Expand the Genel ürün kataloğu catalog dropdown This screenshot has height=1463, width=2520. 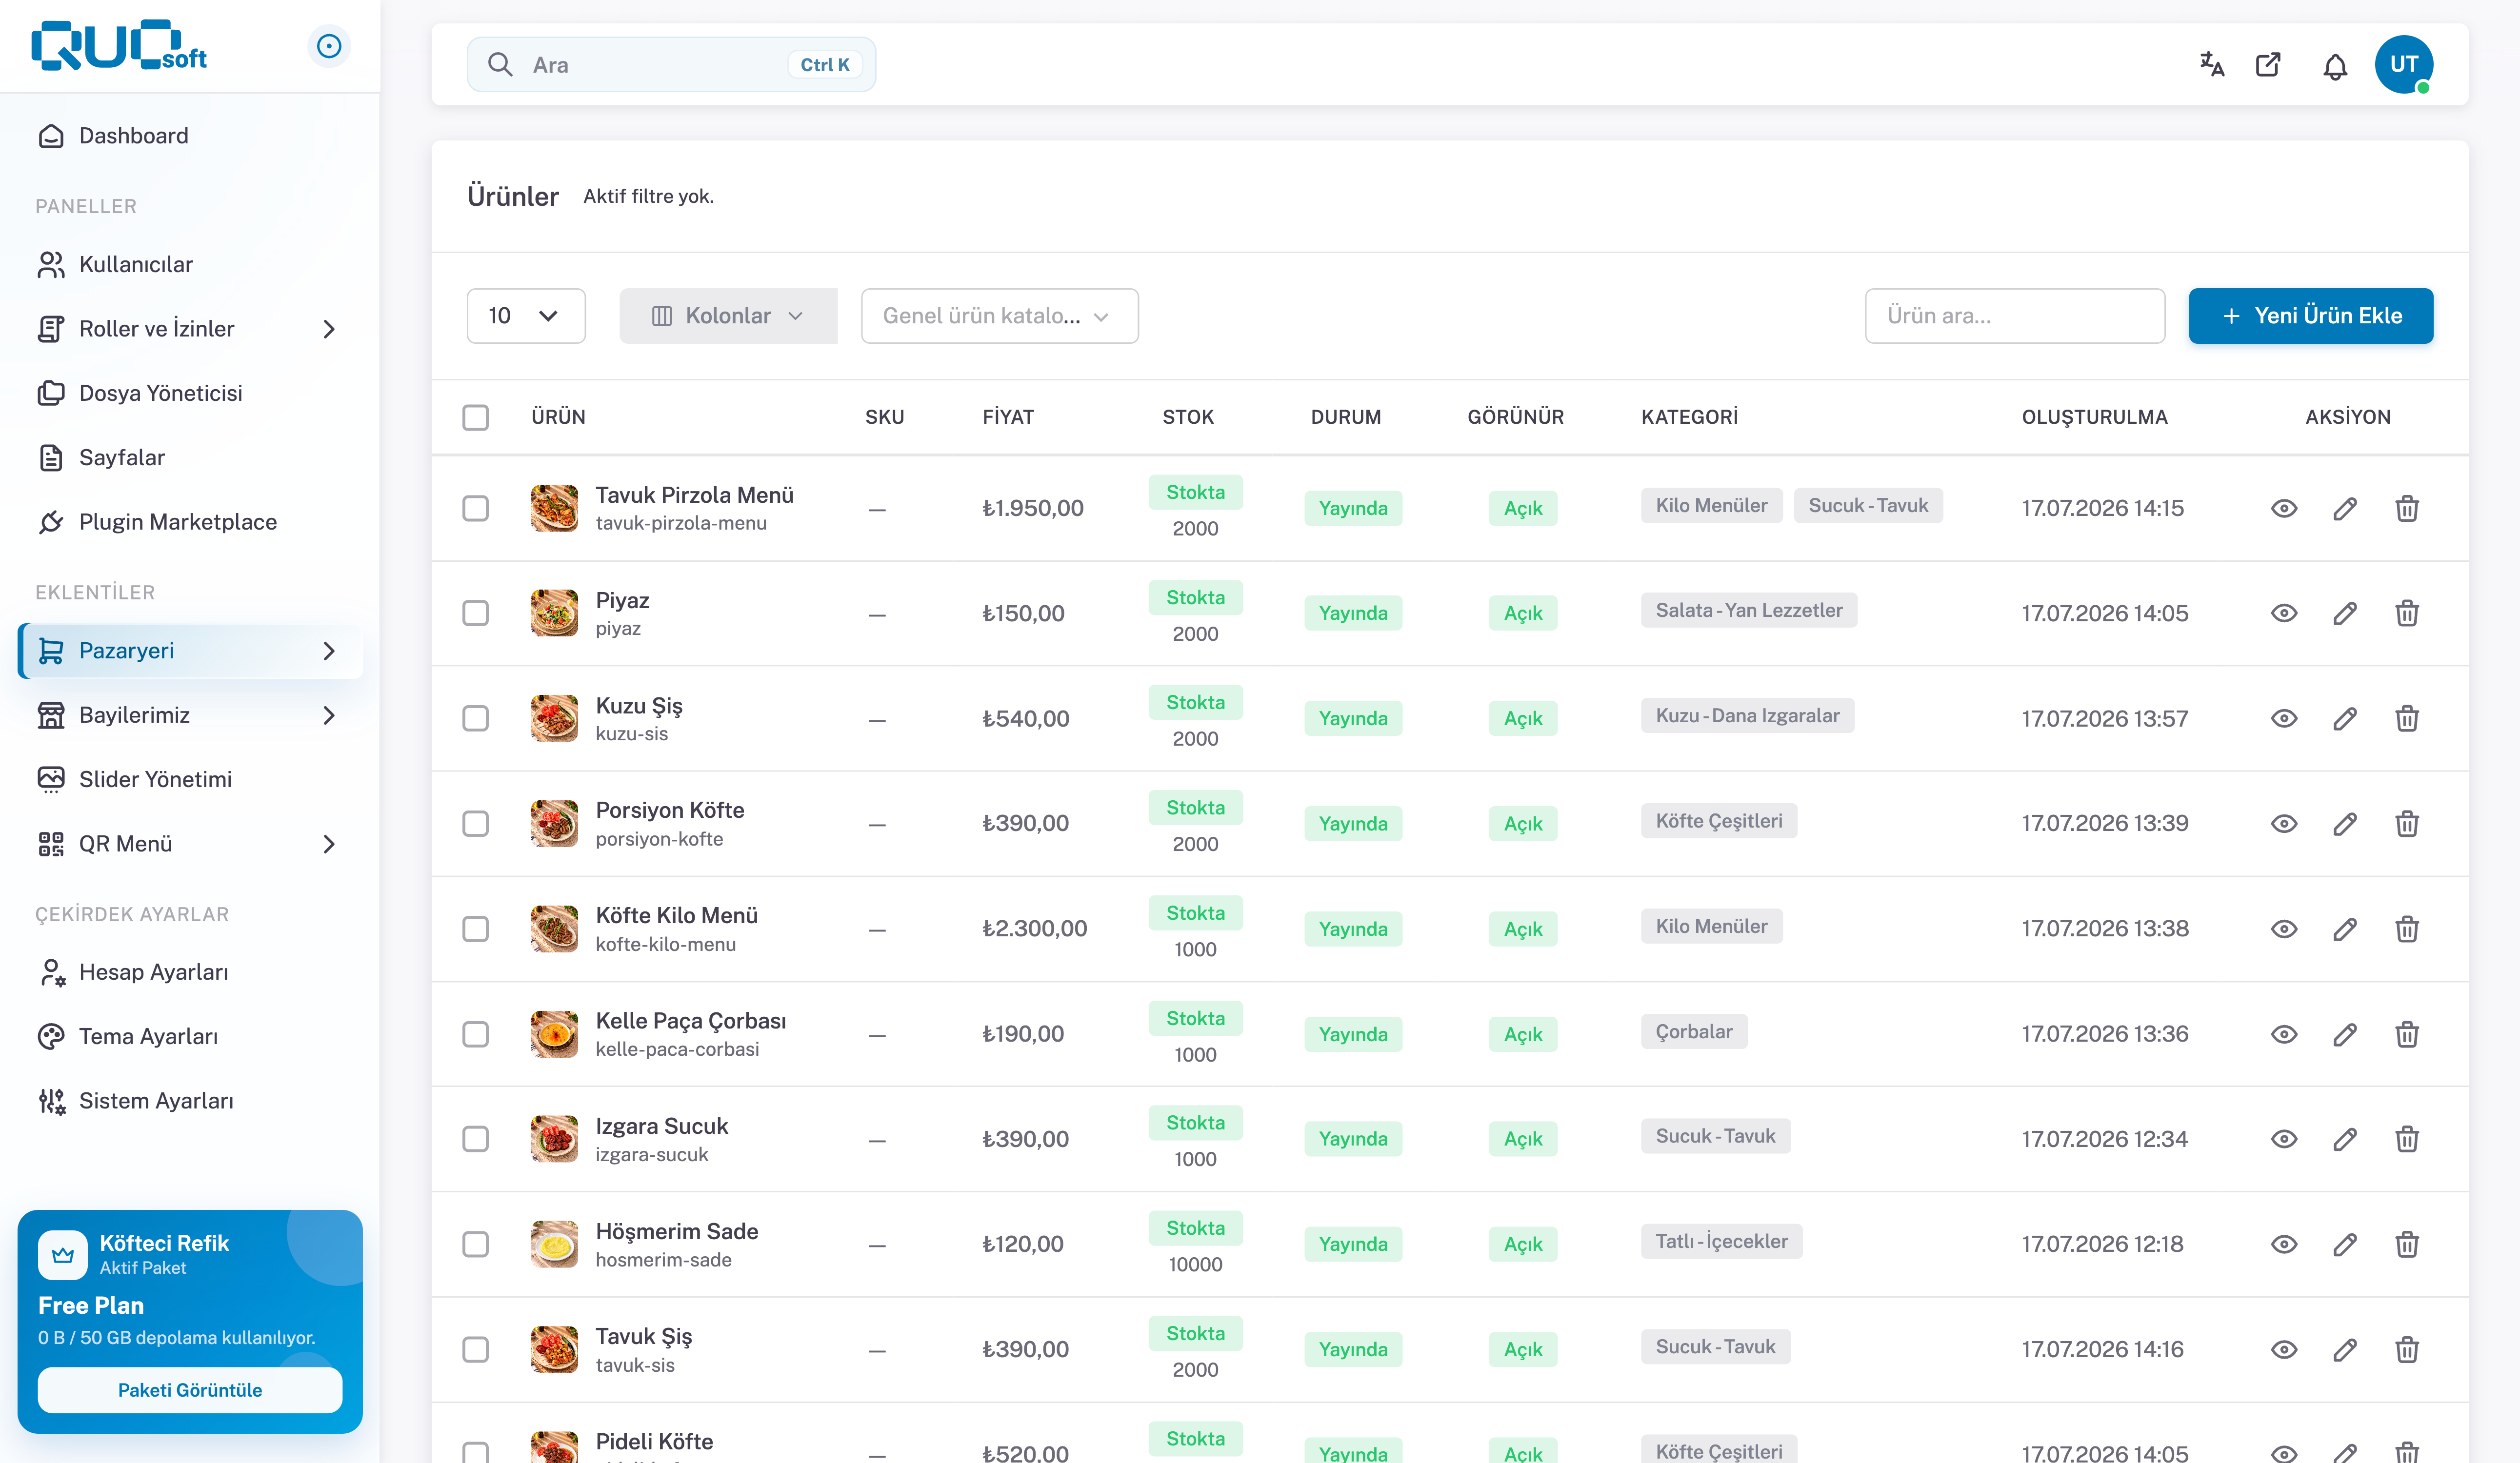click(x=999, y=316)
